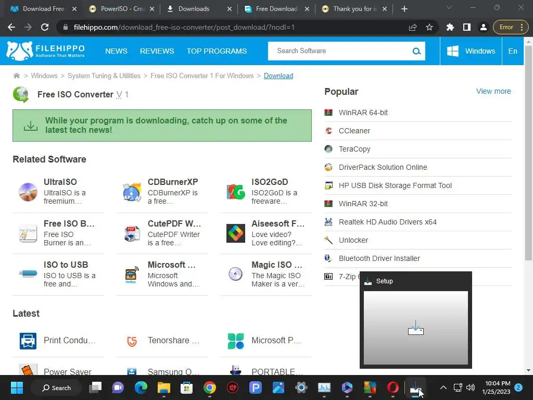Open File Explorer from the taskbar
The image size is (533, 400).
coord(163,387)
